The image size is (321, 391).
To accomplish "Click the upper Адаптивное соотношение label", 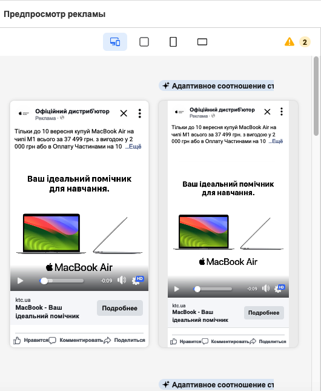I will click(x=216, y=86).
